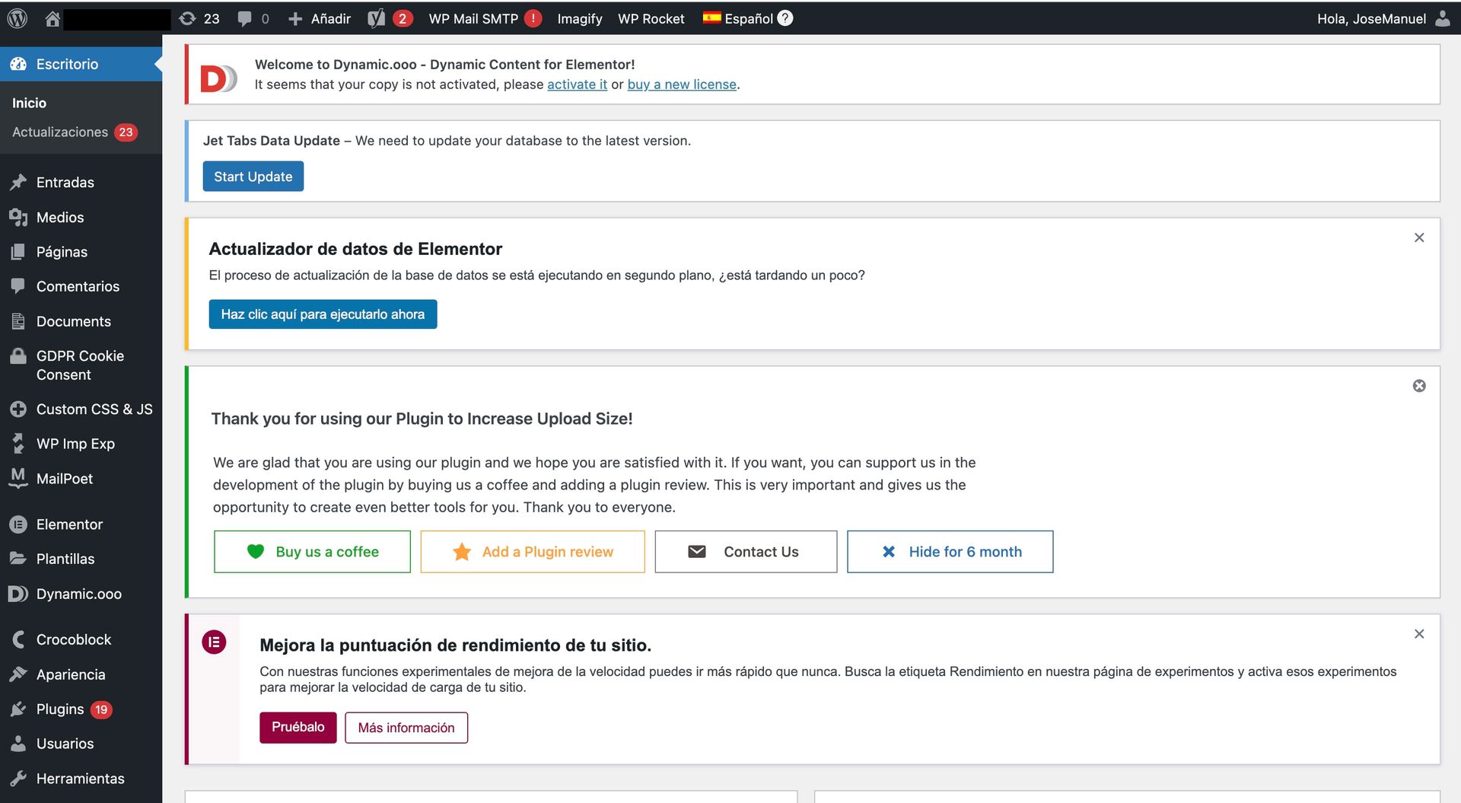Click the help question mark icon
The height and width of the screenshot is (803, 1461).
tap(785, 18)
